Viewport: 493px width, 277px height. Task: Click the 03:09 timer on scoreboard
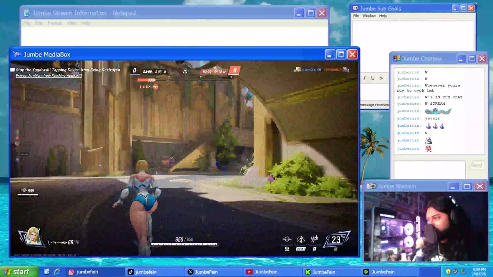(x=207, y=72)
